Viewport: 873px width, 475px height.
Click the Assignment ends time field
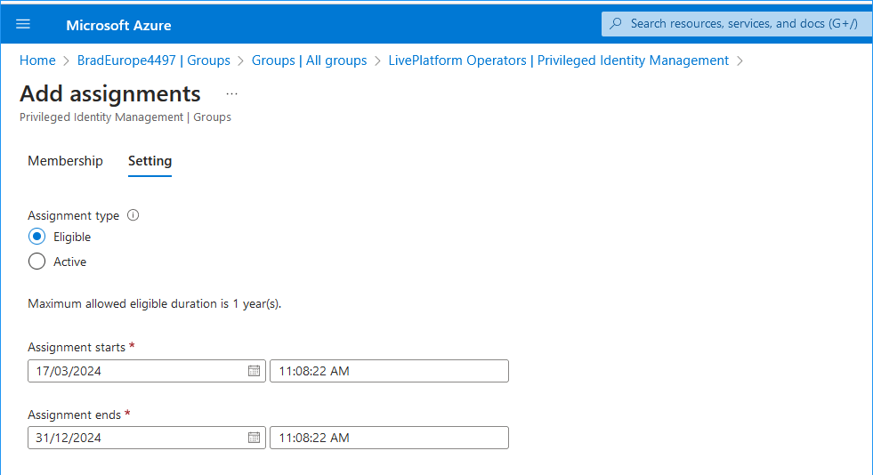click(389, 438)
